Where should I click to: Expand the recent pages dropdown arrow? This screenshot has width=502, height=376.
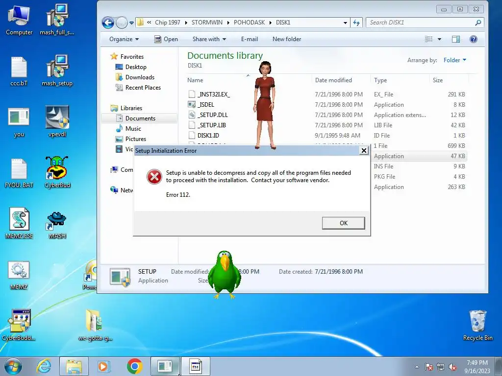pos(131,23)
